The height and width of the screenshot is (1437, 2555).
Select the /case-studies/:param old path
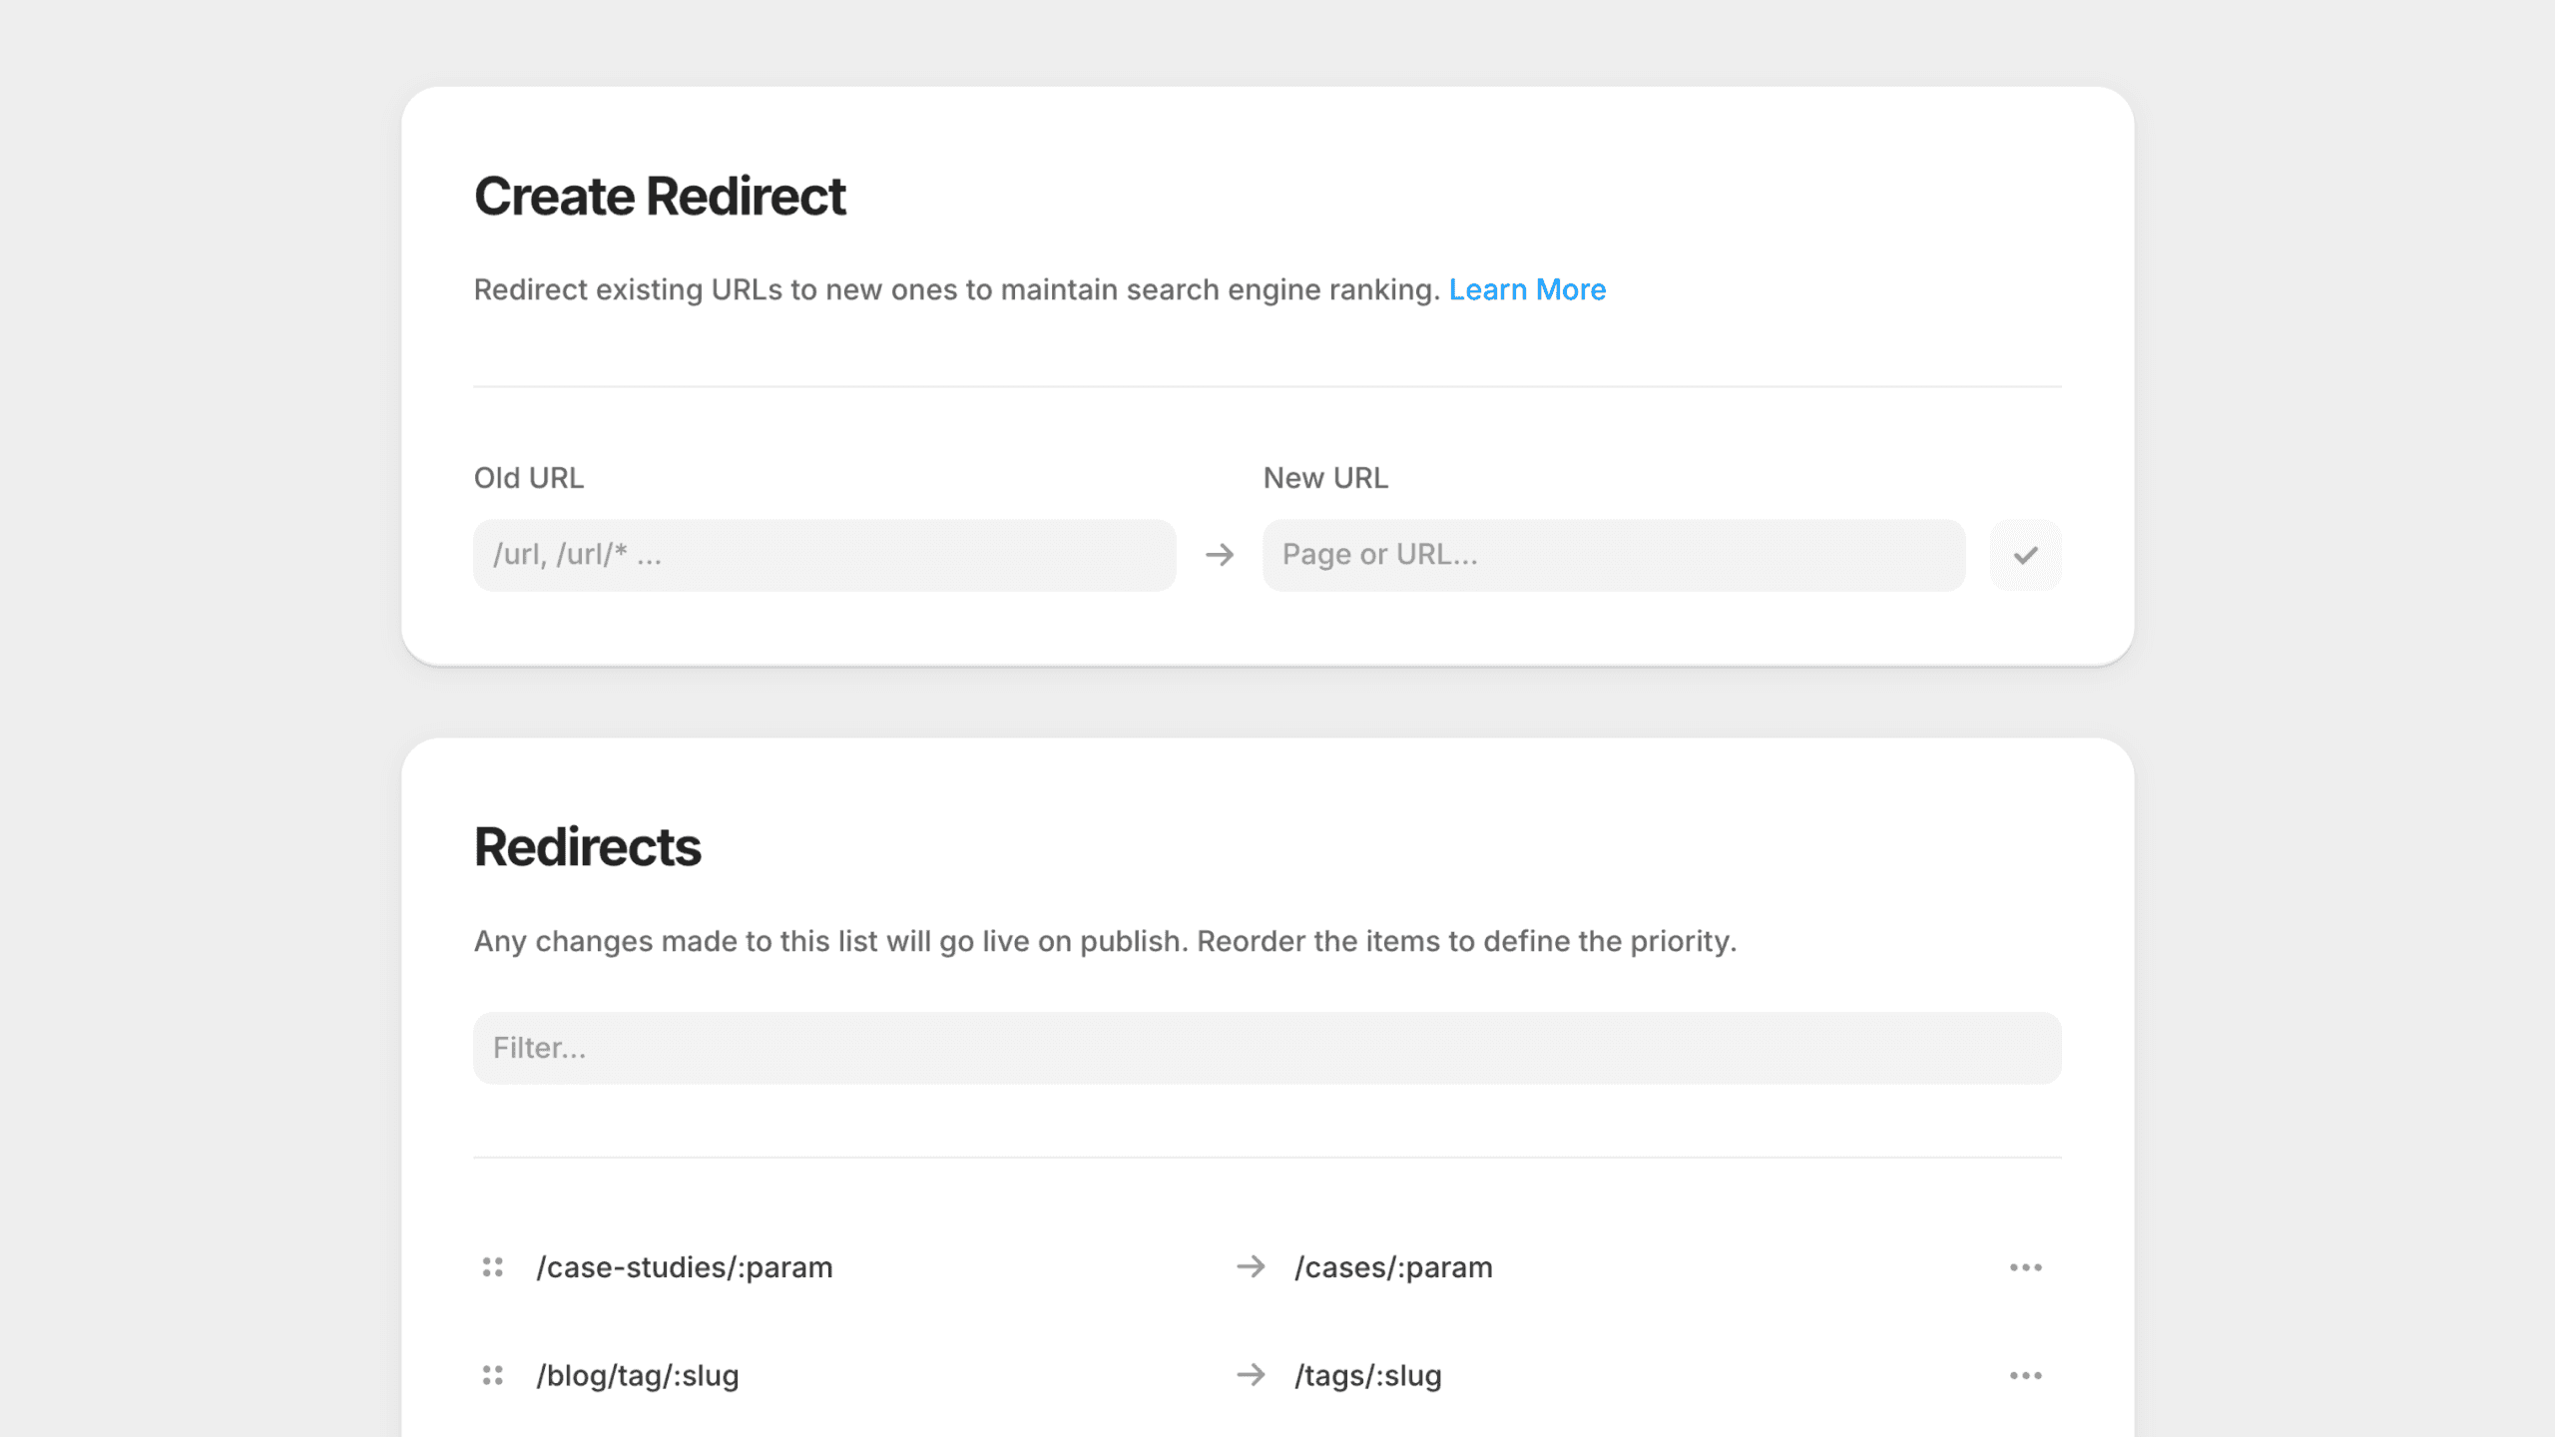coord(685,1267)
